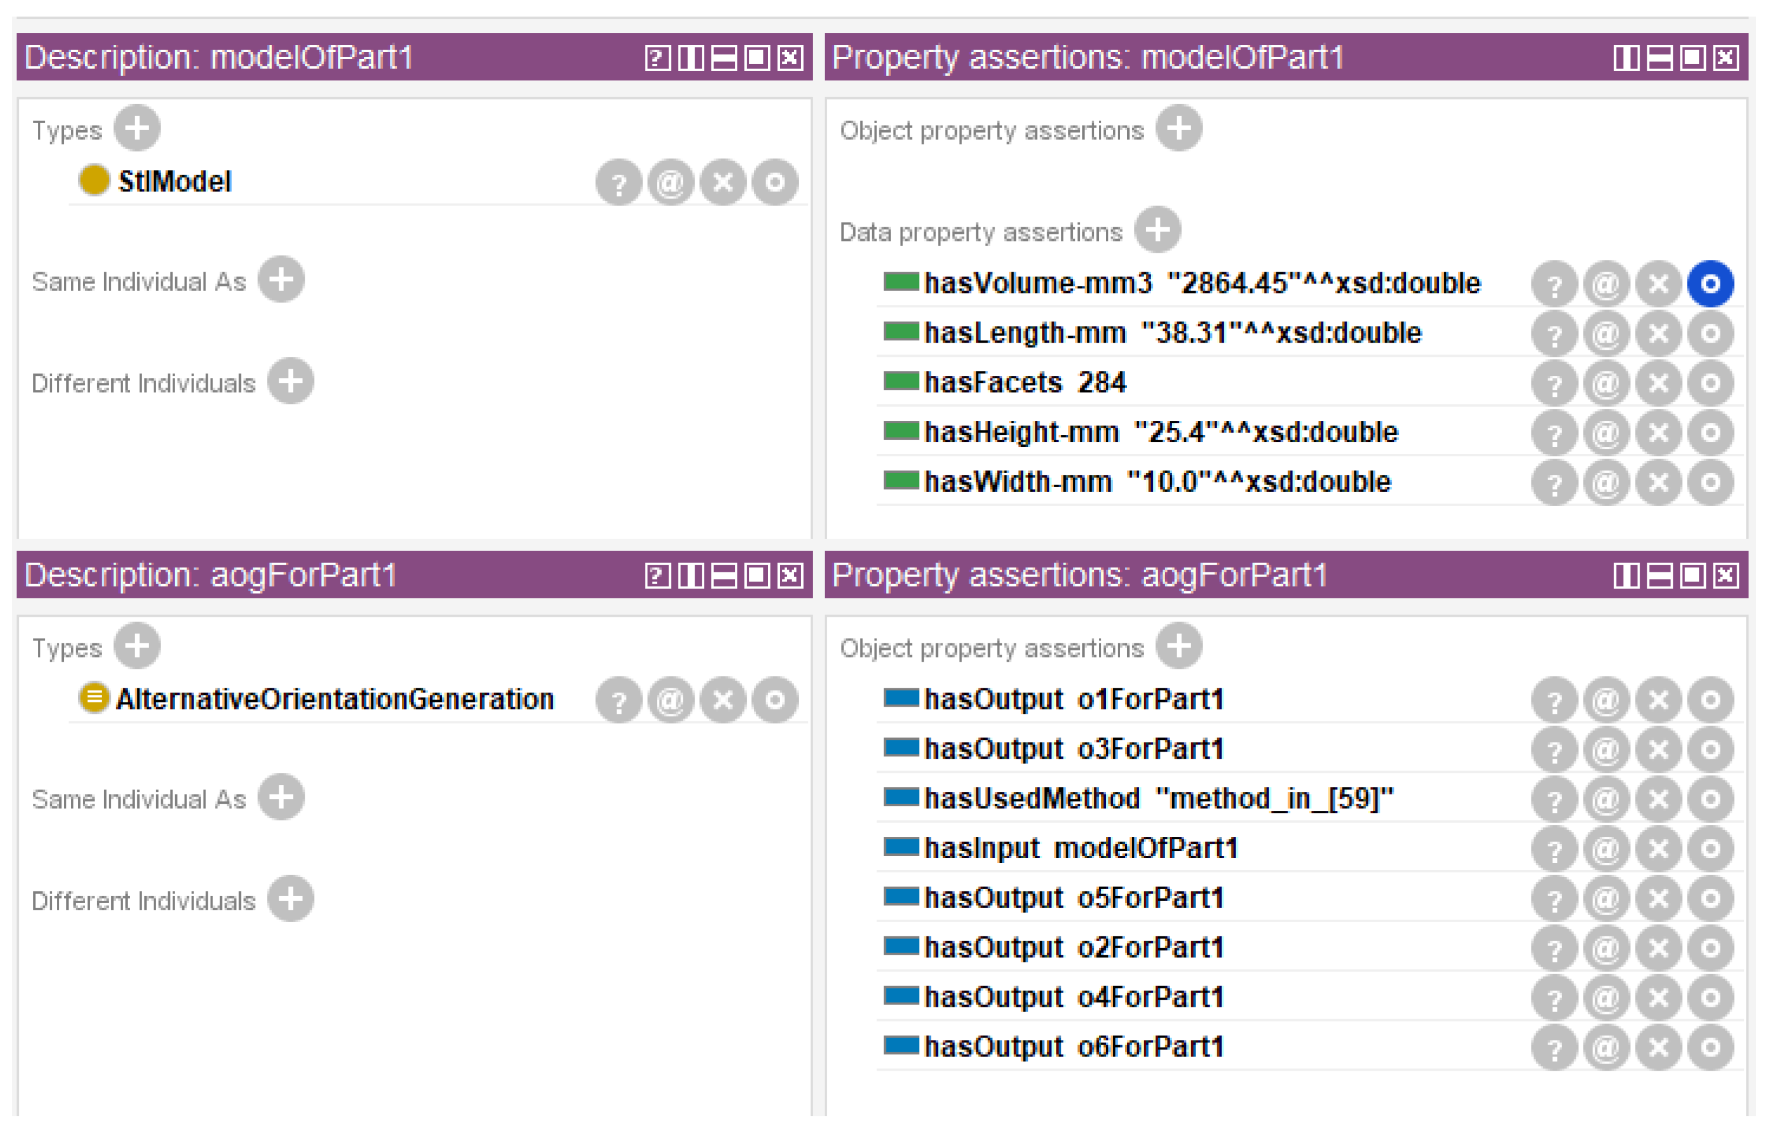Click the green swatch beside hasWidth-mm
The image size is (1771, 1134).
901,481
